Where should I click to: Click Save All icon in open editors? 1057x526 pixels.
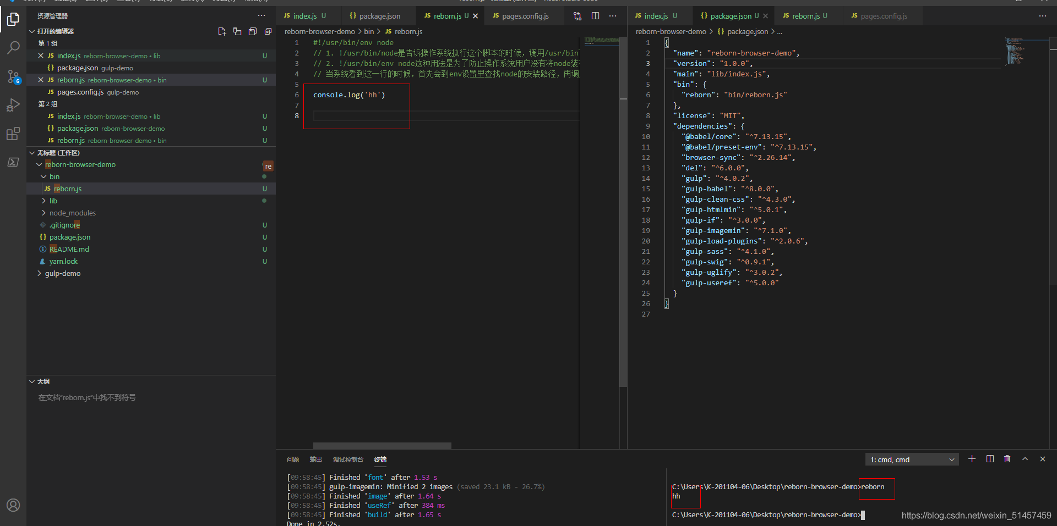(253, 31)
